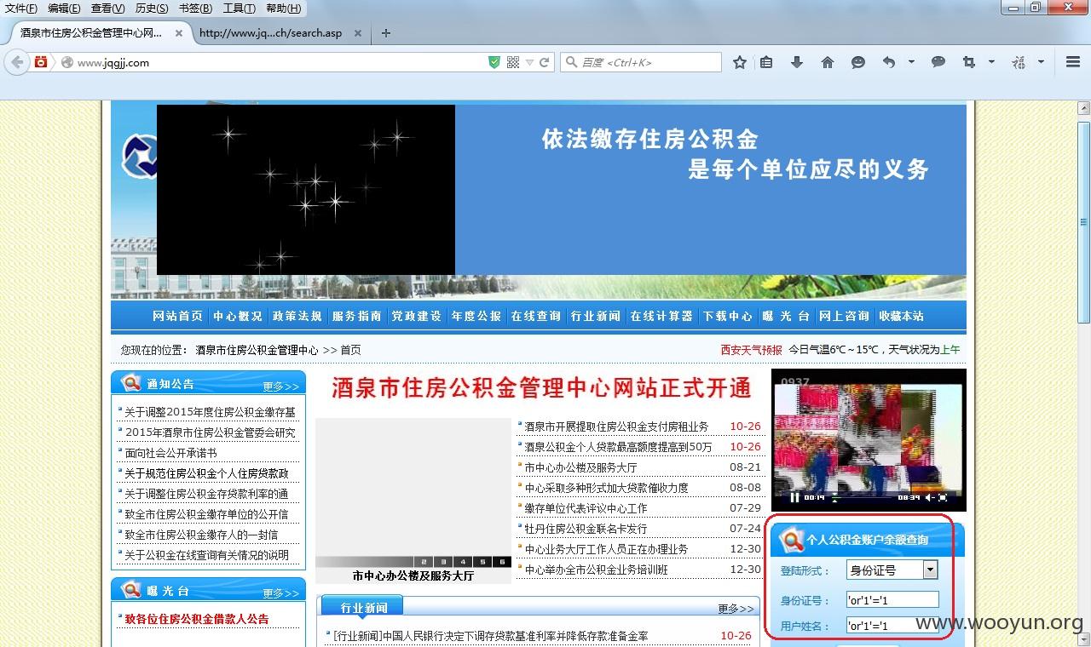
Task: Click 收藏本站 in navigation bar
Action: [901, 316]
